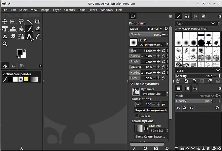Select the Eraser tool
222x151 pixels.
38,29
